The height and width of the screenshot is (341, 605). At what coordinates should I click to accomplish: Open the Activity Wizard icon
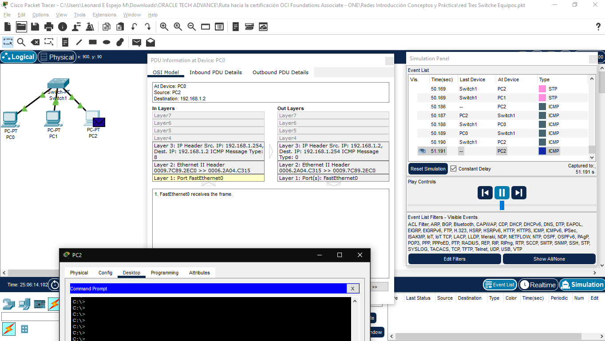(90, 27)
